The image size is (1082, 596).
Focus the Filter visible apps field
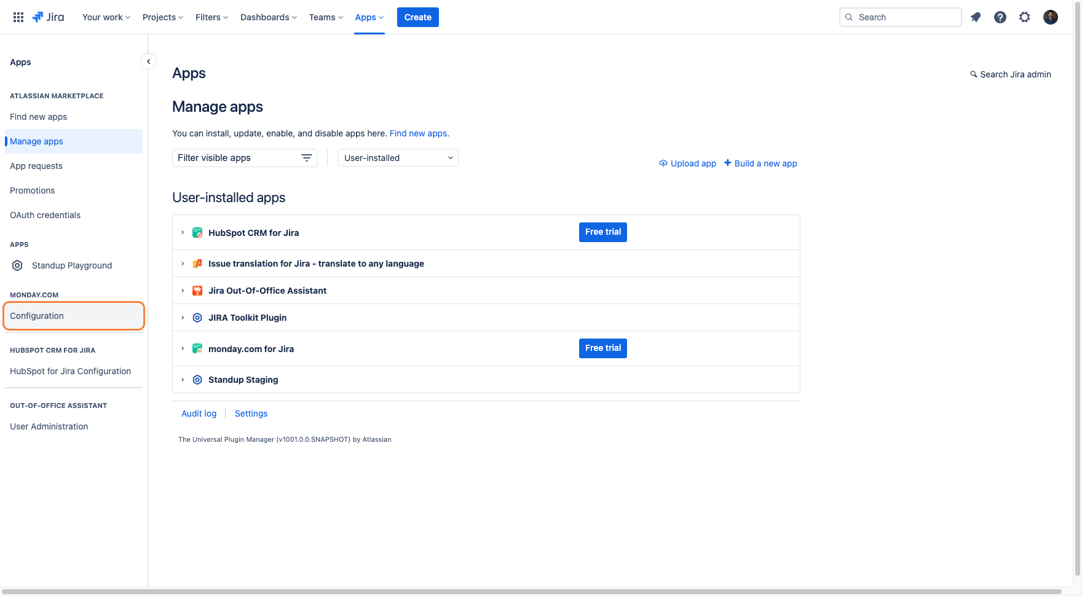[x=245, y=158]
